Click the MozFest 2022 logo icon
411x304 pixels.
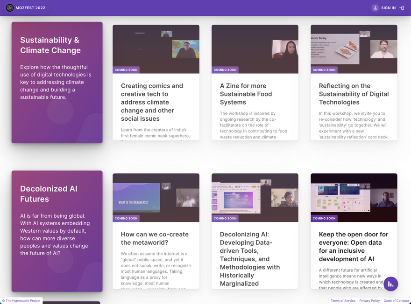coord(10,8)
